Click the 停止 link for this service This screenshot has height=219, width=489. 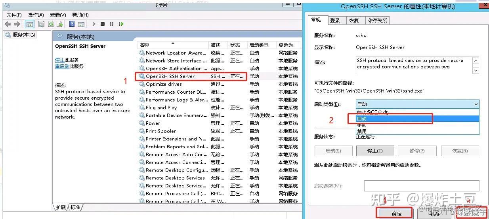[x=60, y=60]
